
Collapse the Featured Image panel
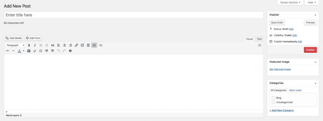click(x=315, y=62)
